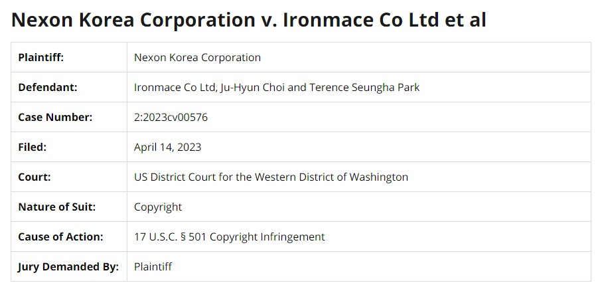Click the Filed row label

[33, 147]
